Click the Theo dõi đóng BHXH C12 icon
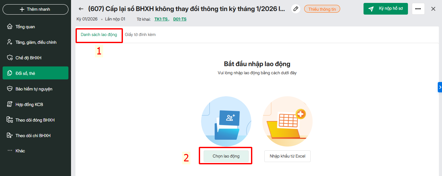 (10, 120)
